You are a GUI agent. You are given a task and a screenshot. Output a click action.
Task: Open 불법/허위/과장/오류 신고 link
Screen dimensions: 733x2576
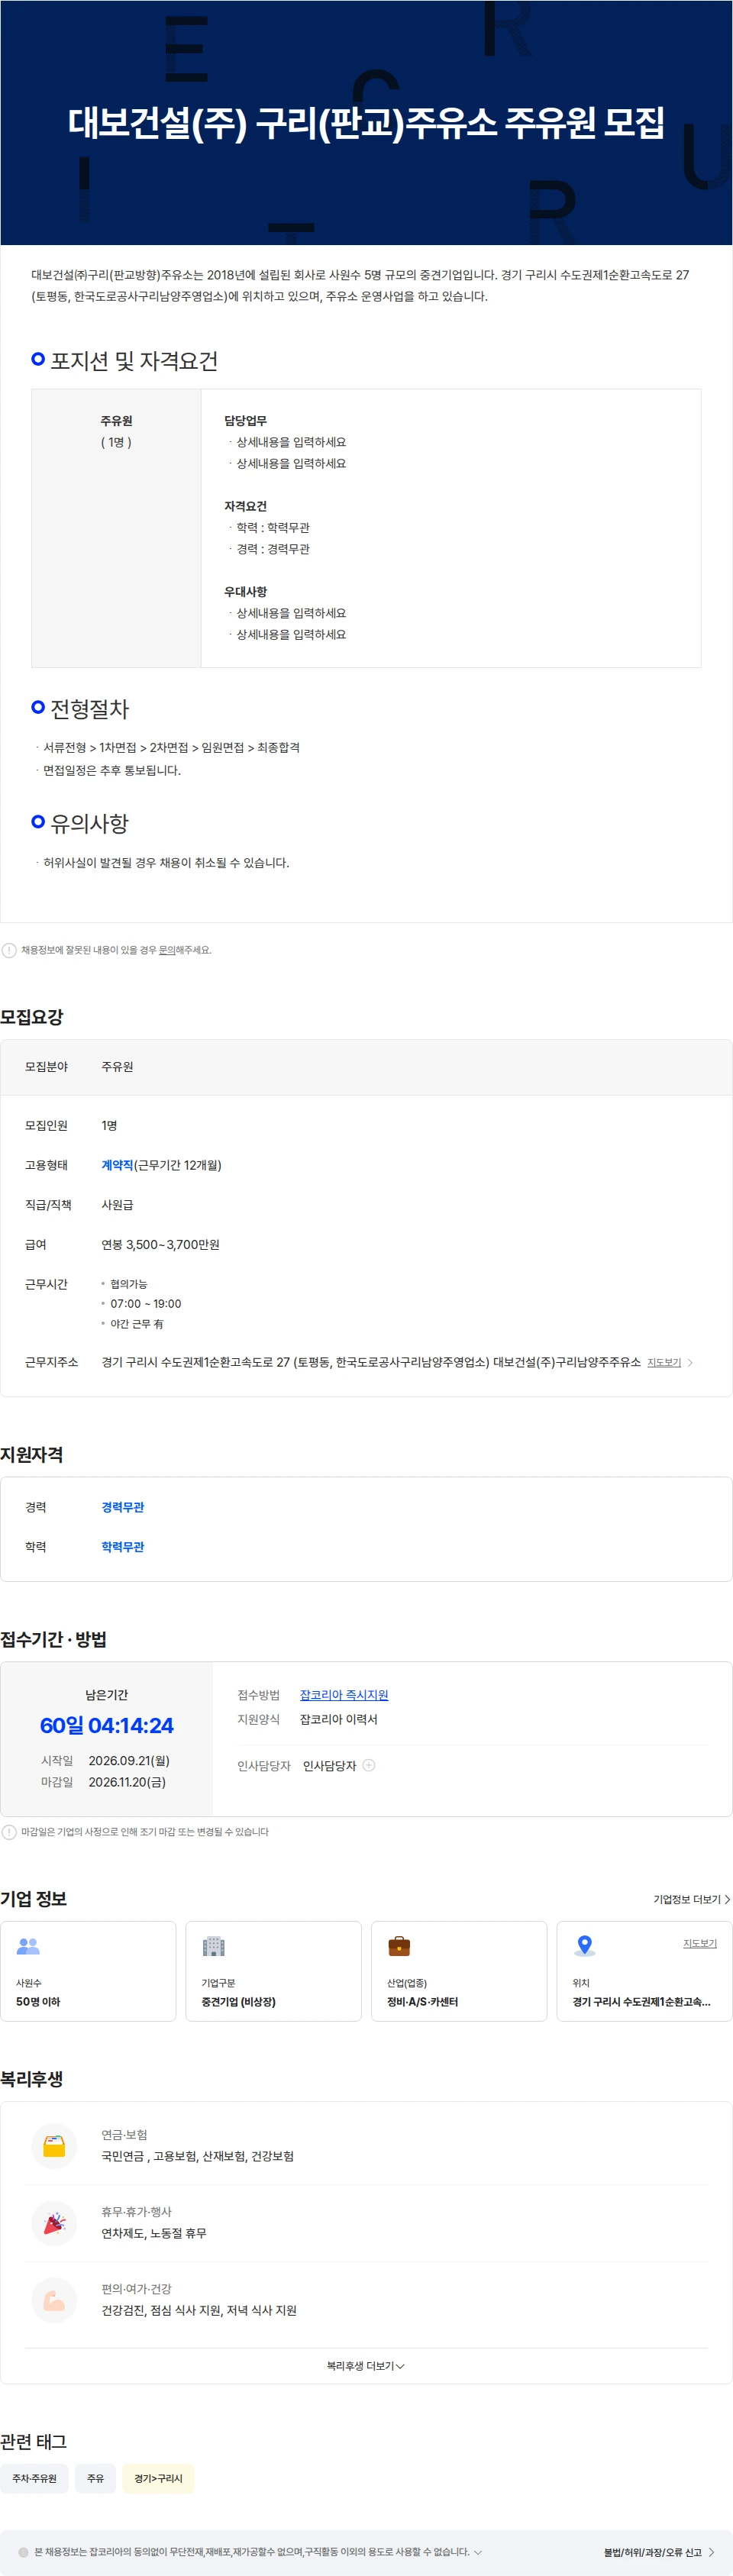click(659, 2552)
